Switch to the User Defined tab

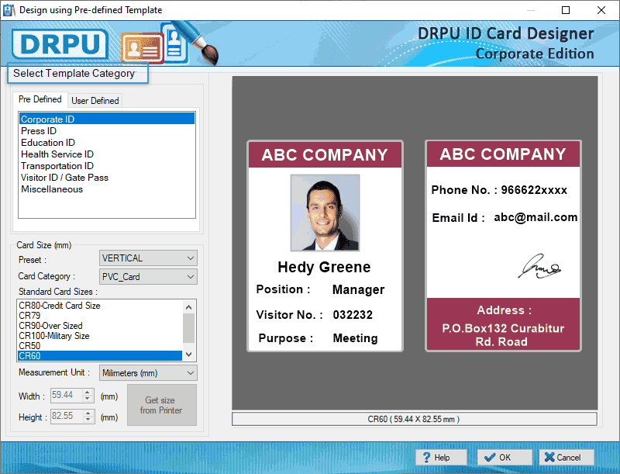95,100
